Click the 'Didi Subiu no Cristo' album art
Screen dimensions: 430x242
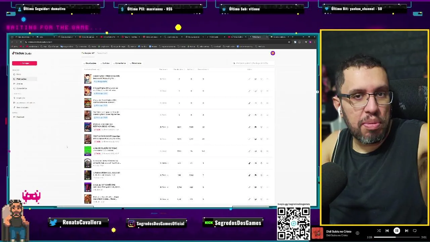click(x=317, y=233)
